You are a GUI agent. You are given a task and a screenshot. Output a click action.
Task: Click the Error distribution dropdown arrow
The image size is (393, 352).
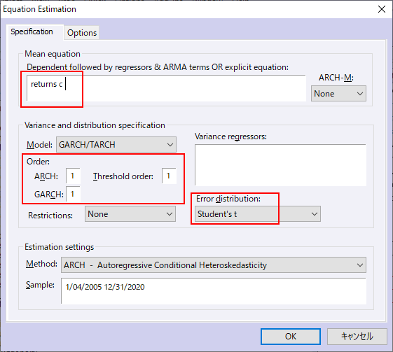tap(315, 214)
